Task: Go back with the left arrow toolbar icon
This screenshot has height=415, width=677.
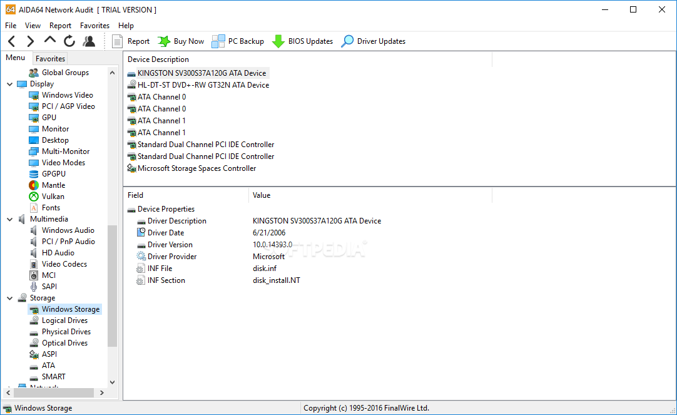Action: [x=12, y=41]
